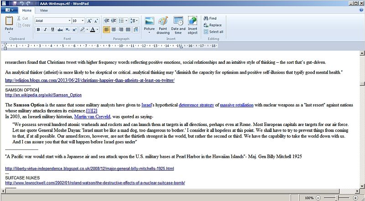The image size is (365, 201).
Task: Click the massive retaliation hyperlink
Action: click(x=236, y=105)
